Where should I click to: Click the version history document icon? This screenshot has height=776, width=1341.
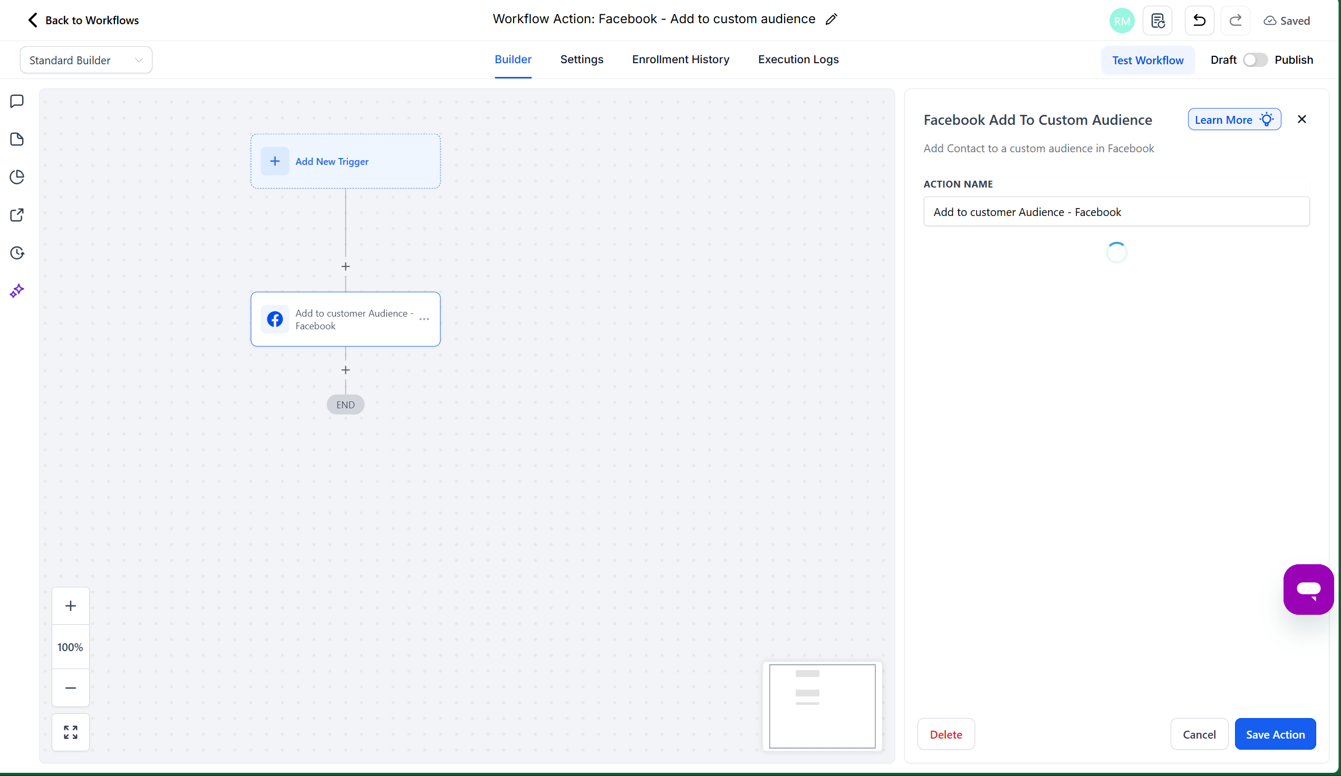[1158, 20]
